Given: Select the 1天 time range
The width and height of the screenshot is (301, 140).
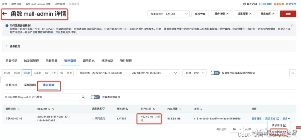Looking at the screenshot, I should point(47,73).
